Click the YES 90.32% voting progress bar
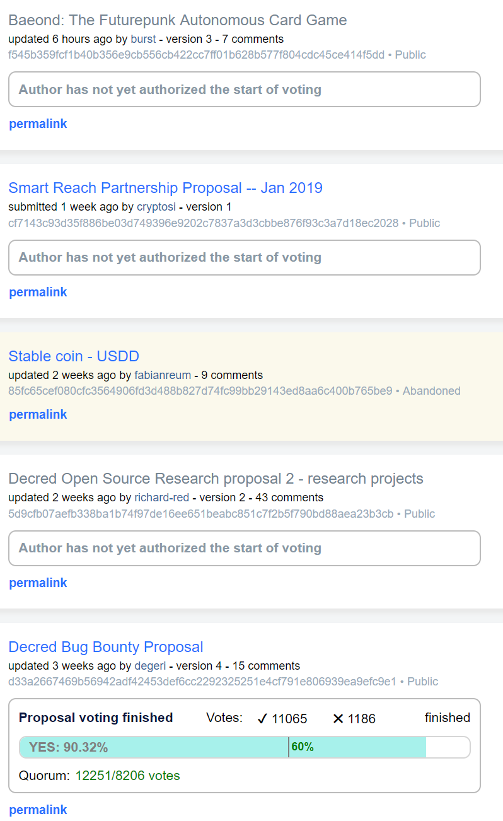 point(245,747)
